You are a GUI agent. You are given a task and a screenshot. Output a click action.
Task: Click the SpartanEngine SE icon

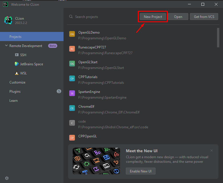click(x=72, y=93)
